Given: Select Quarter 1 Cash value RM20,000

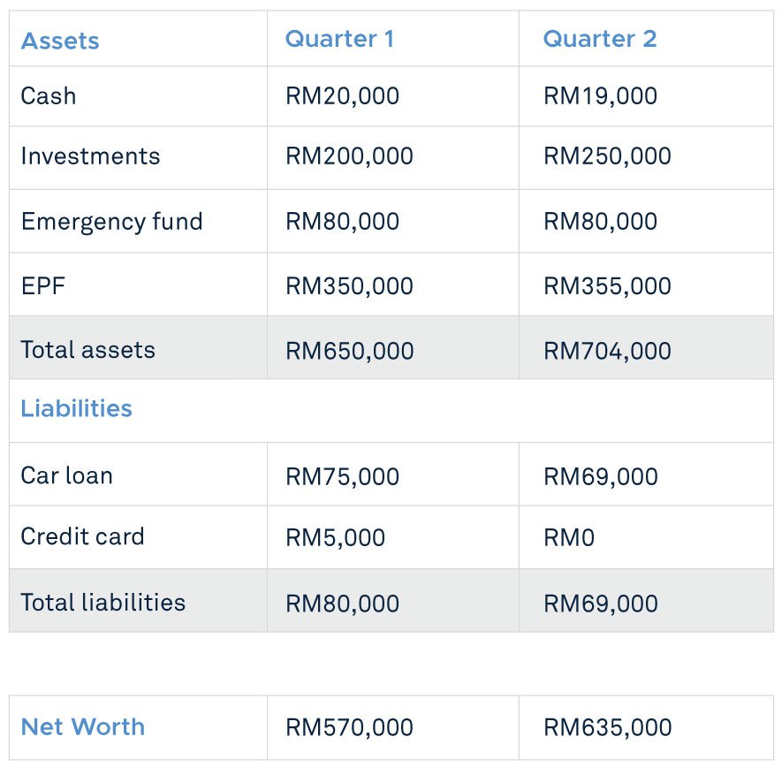Looking at the screenshot, I should coord(342,96).
